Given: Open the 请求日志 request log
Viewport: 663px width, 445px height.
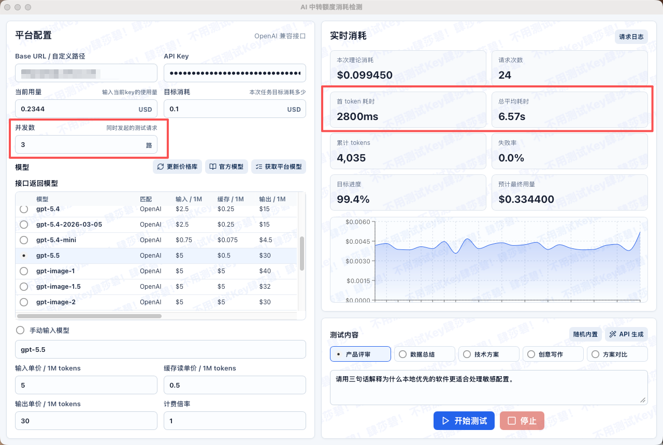Looking at the screenshot, I should click(x=631, y=37).
